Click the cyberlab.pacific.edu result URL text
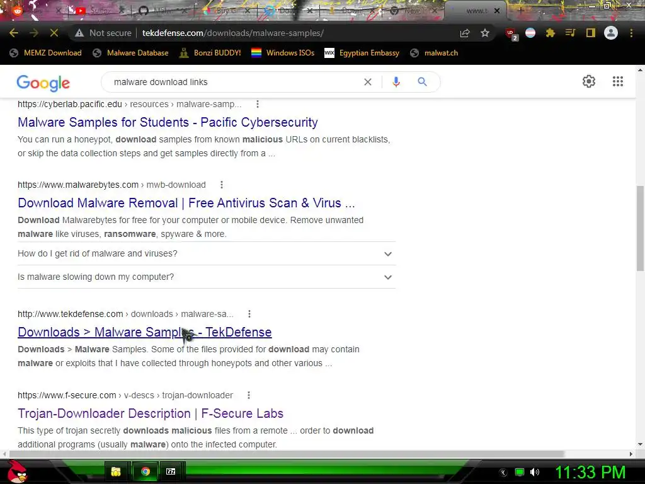 129,104
